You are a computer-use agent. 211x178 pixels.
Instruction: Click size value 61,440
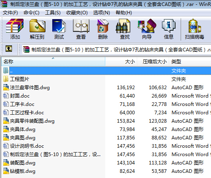127,96
